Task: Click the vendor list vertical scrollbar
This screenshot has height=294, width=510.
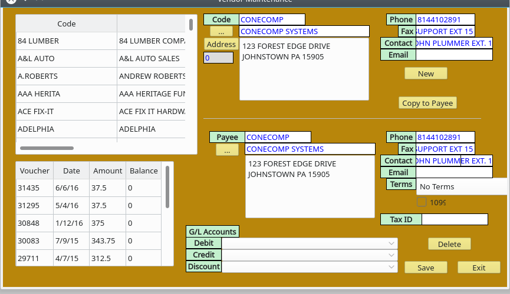Action: point(191,25)
